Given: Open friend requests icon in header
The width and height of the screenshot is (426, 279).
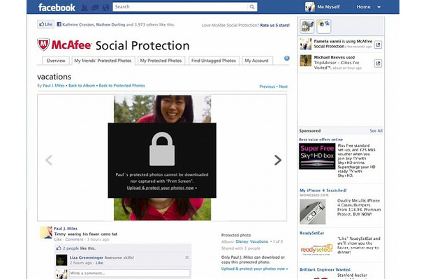Looking at the screenshot, I should click(x=85, y=8).
